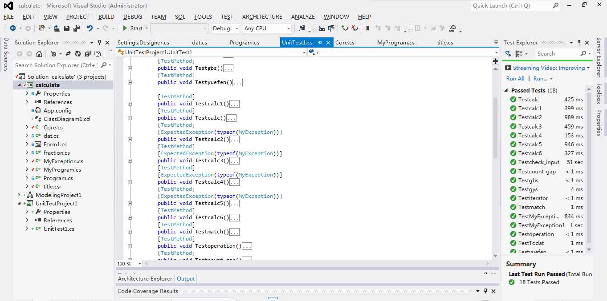This screenshot has height=301, width=607.
Task: Click the Undo toolbar icon
Action: 90,28
